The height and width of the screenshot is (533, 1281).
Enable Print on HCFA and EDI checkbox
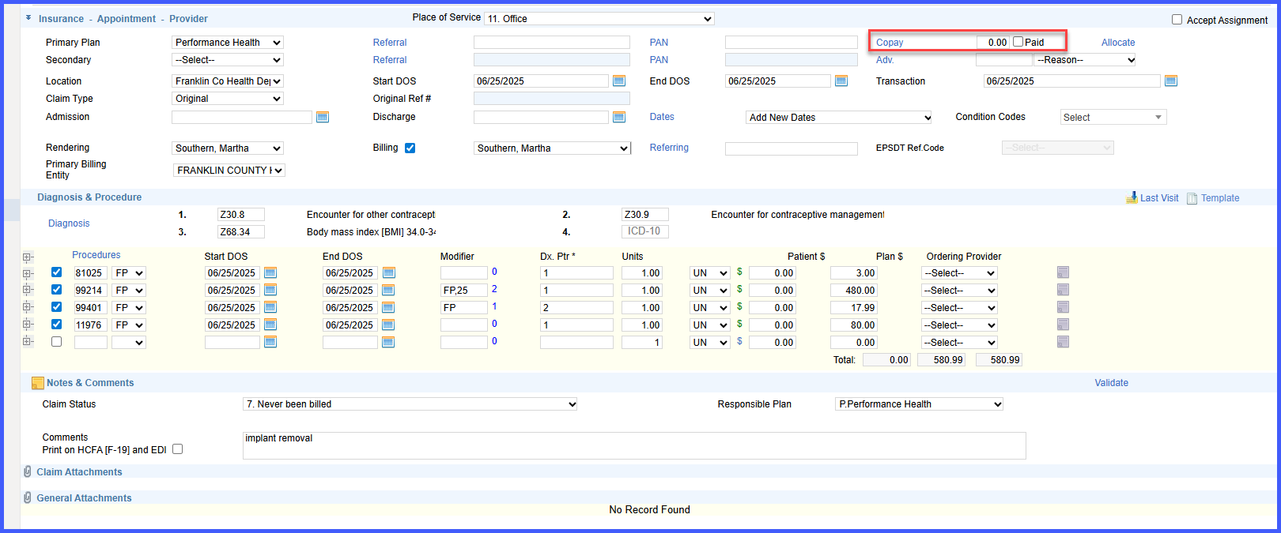[177, 449]
